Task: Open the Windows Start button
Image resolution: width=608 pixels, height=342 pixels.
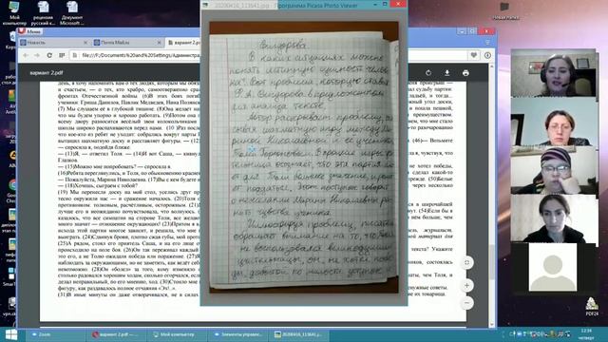Action: [11, 334]
